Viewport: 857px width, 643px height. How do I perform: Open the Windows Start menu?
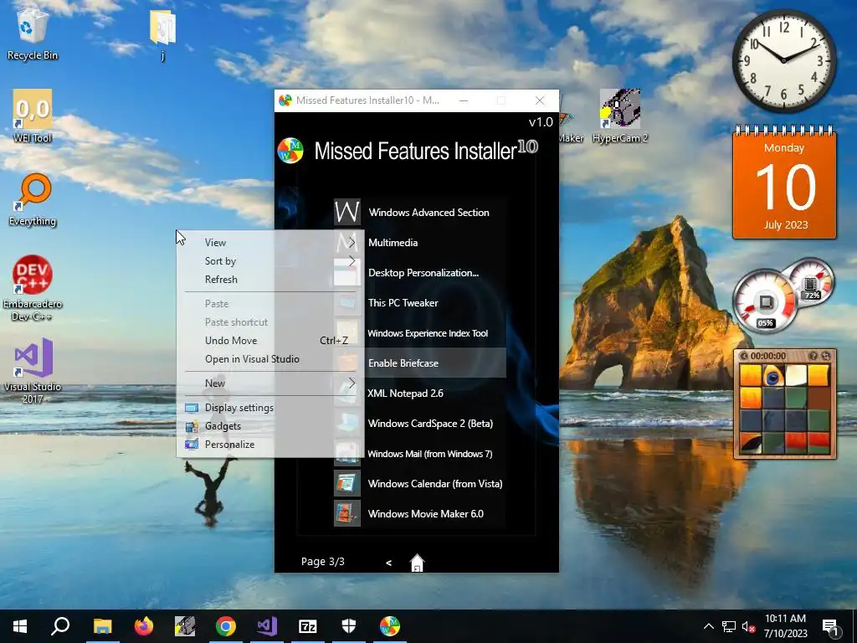[20, 626]
